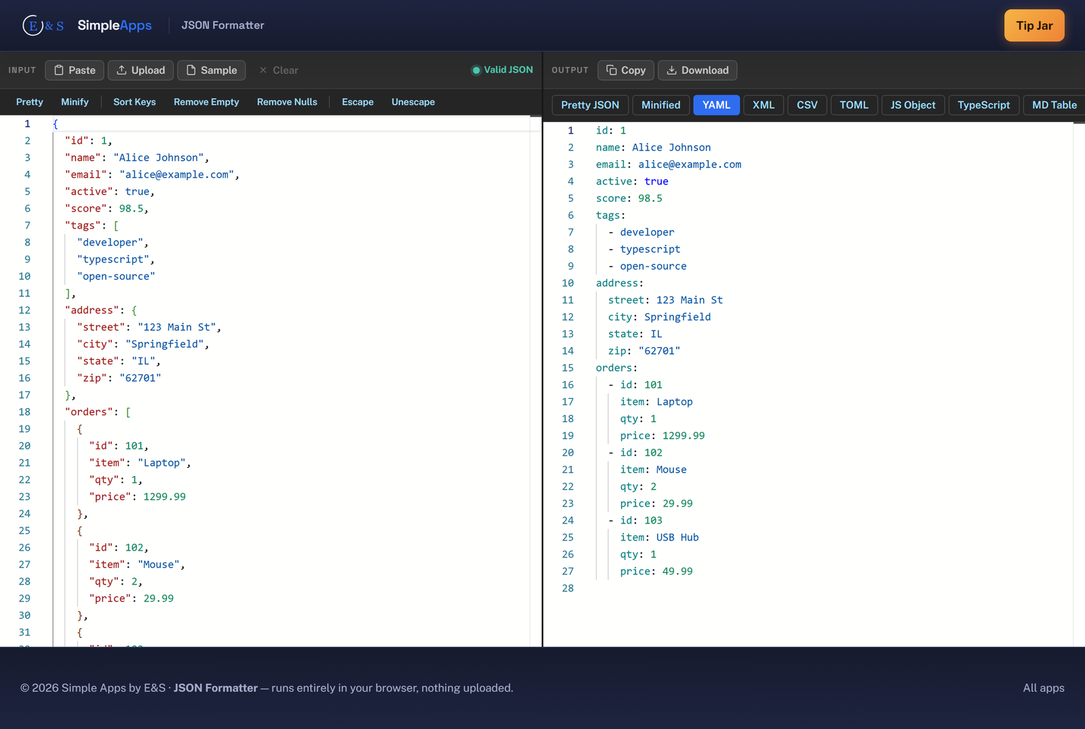Switch output to Minified tab
This screenshot has width=1085, height=729.
point(660,105)
